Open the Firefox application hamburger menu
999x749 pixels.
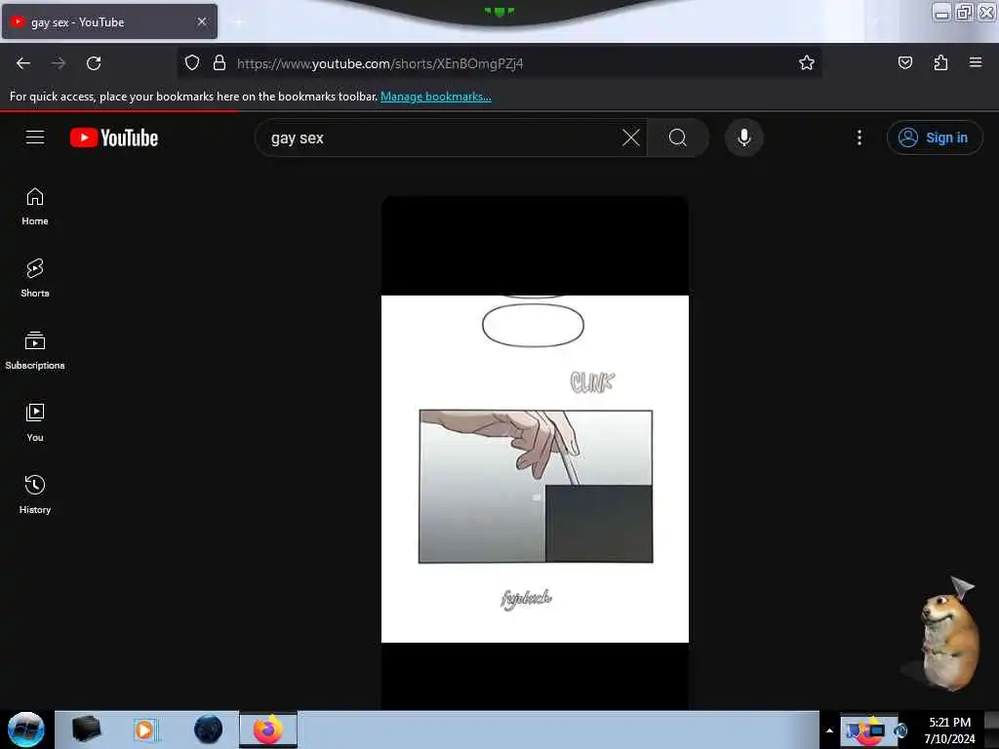coord(976,62)
